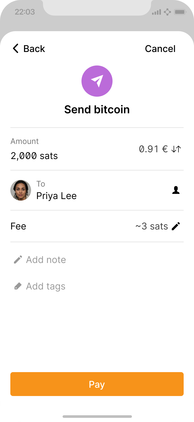Tap the home indicator bar at bottom
This screenshot has width=194, height=422.
pyautogui.click(x=97, y=417)
